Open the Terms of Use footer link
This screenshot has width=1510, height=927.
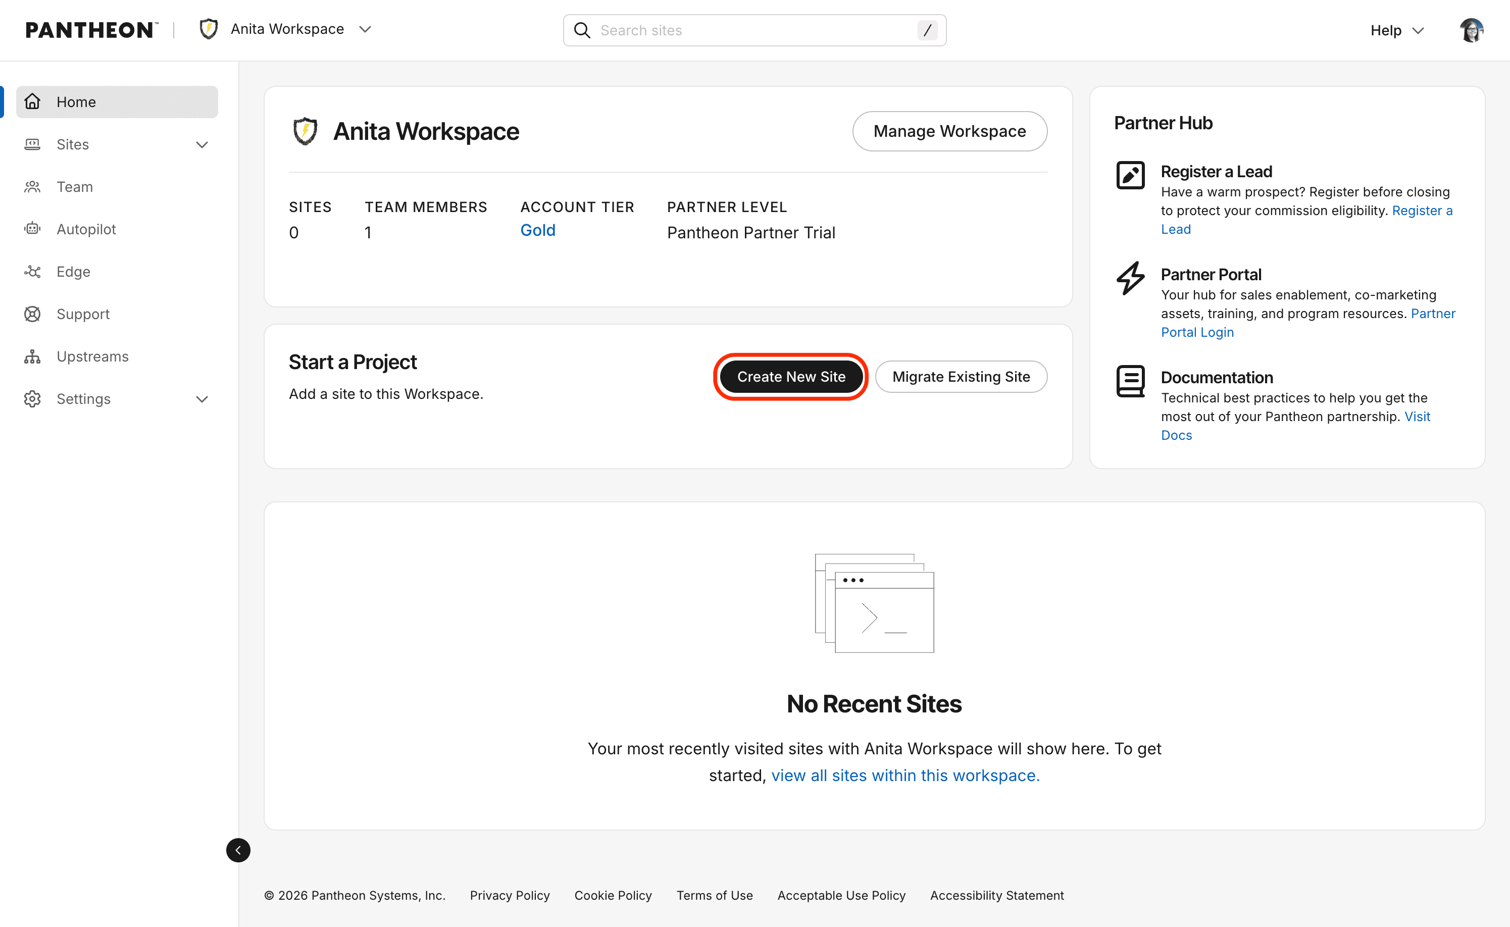point(714,895)
